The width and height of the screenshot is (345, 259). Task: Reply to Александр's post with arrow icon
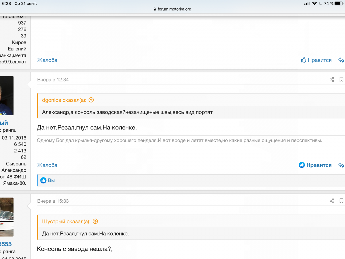341,165
